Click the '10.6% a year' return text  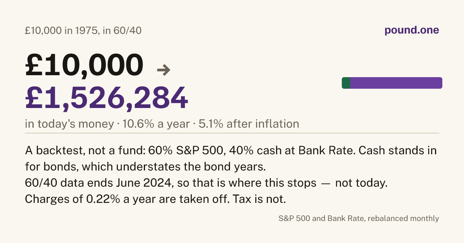(x=156, y=124)
